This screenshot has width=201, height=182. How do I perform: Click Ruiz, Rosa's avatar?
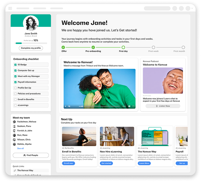click(14, 135)
